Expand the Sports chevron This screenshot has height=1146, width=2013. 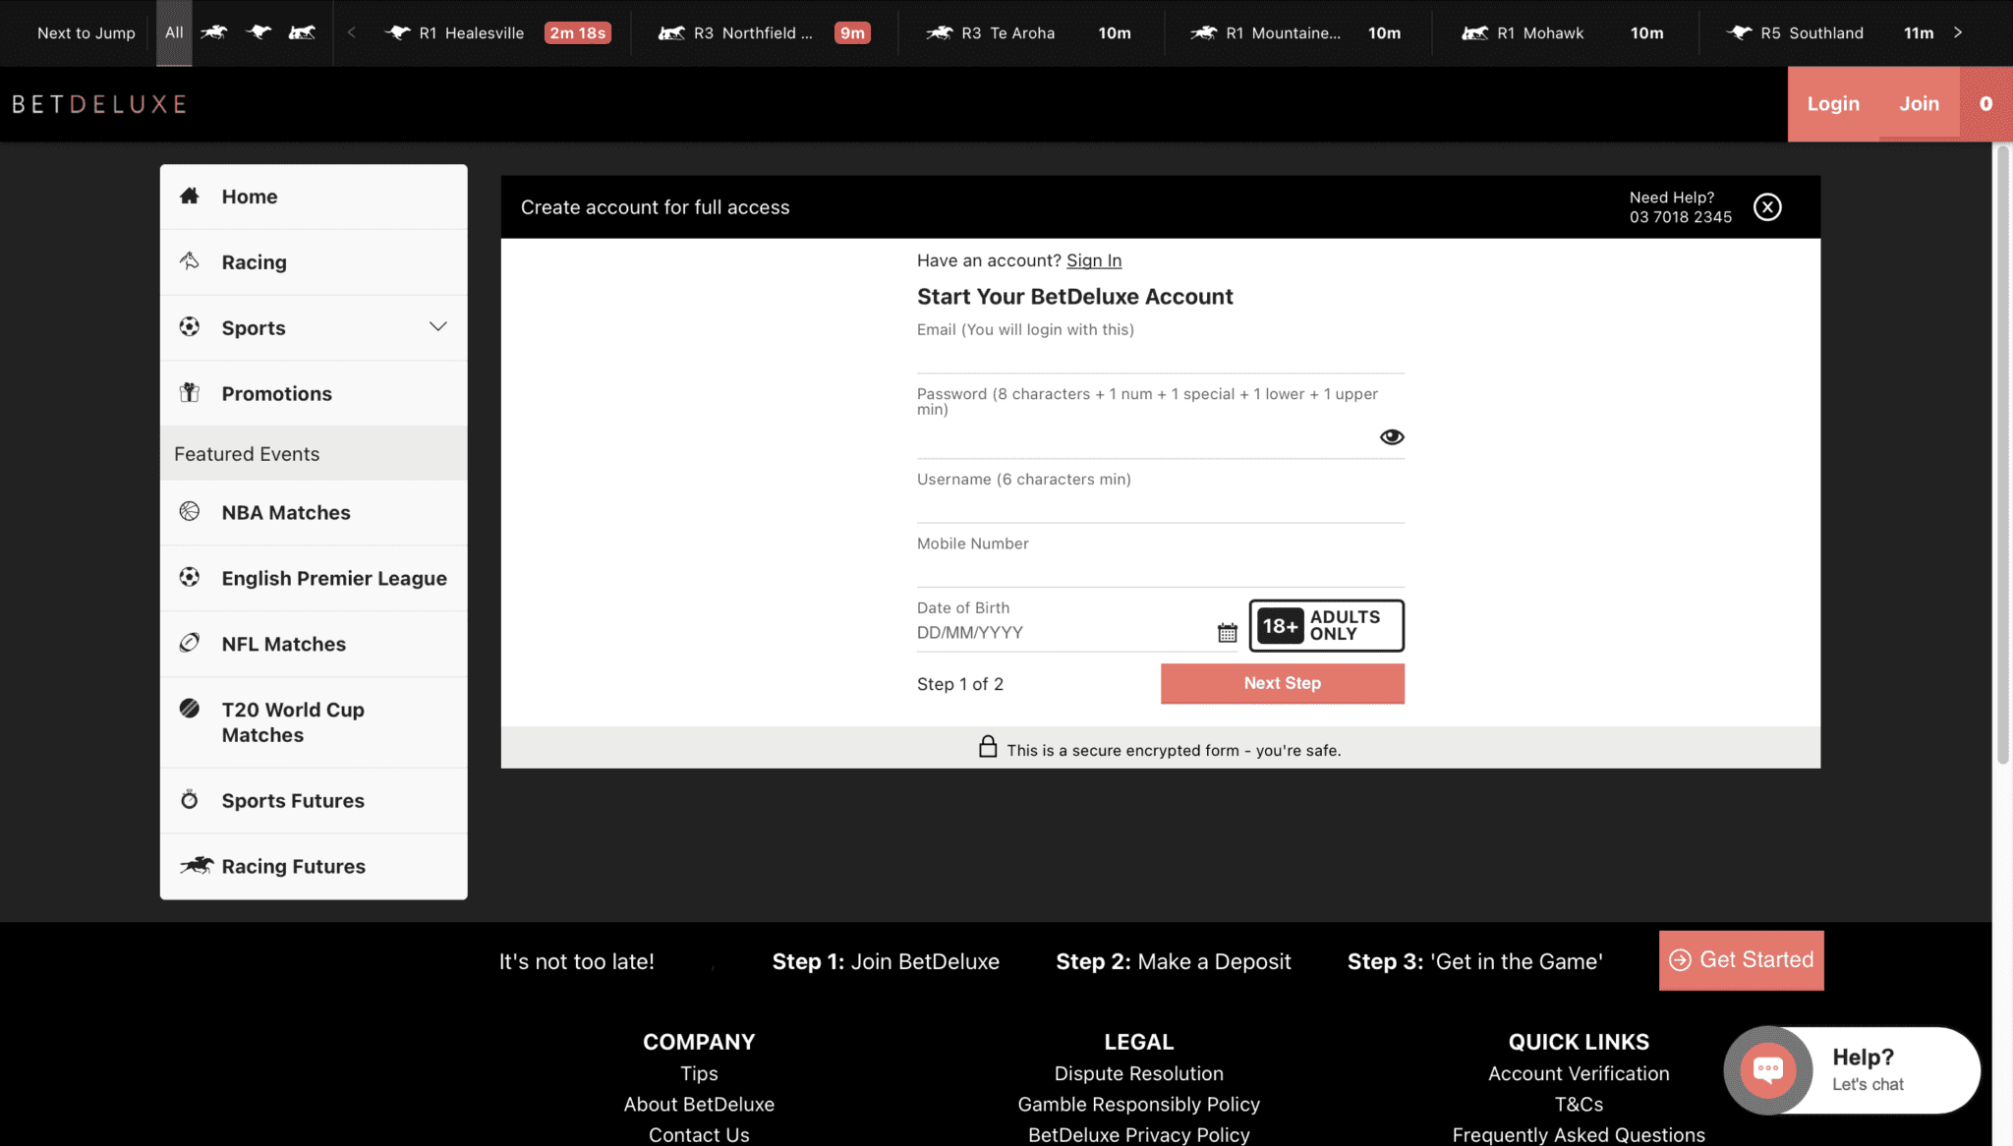click(x=438, y=326)
